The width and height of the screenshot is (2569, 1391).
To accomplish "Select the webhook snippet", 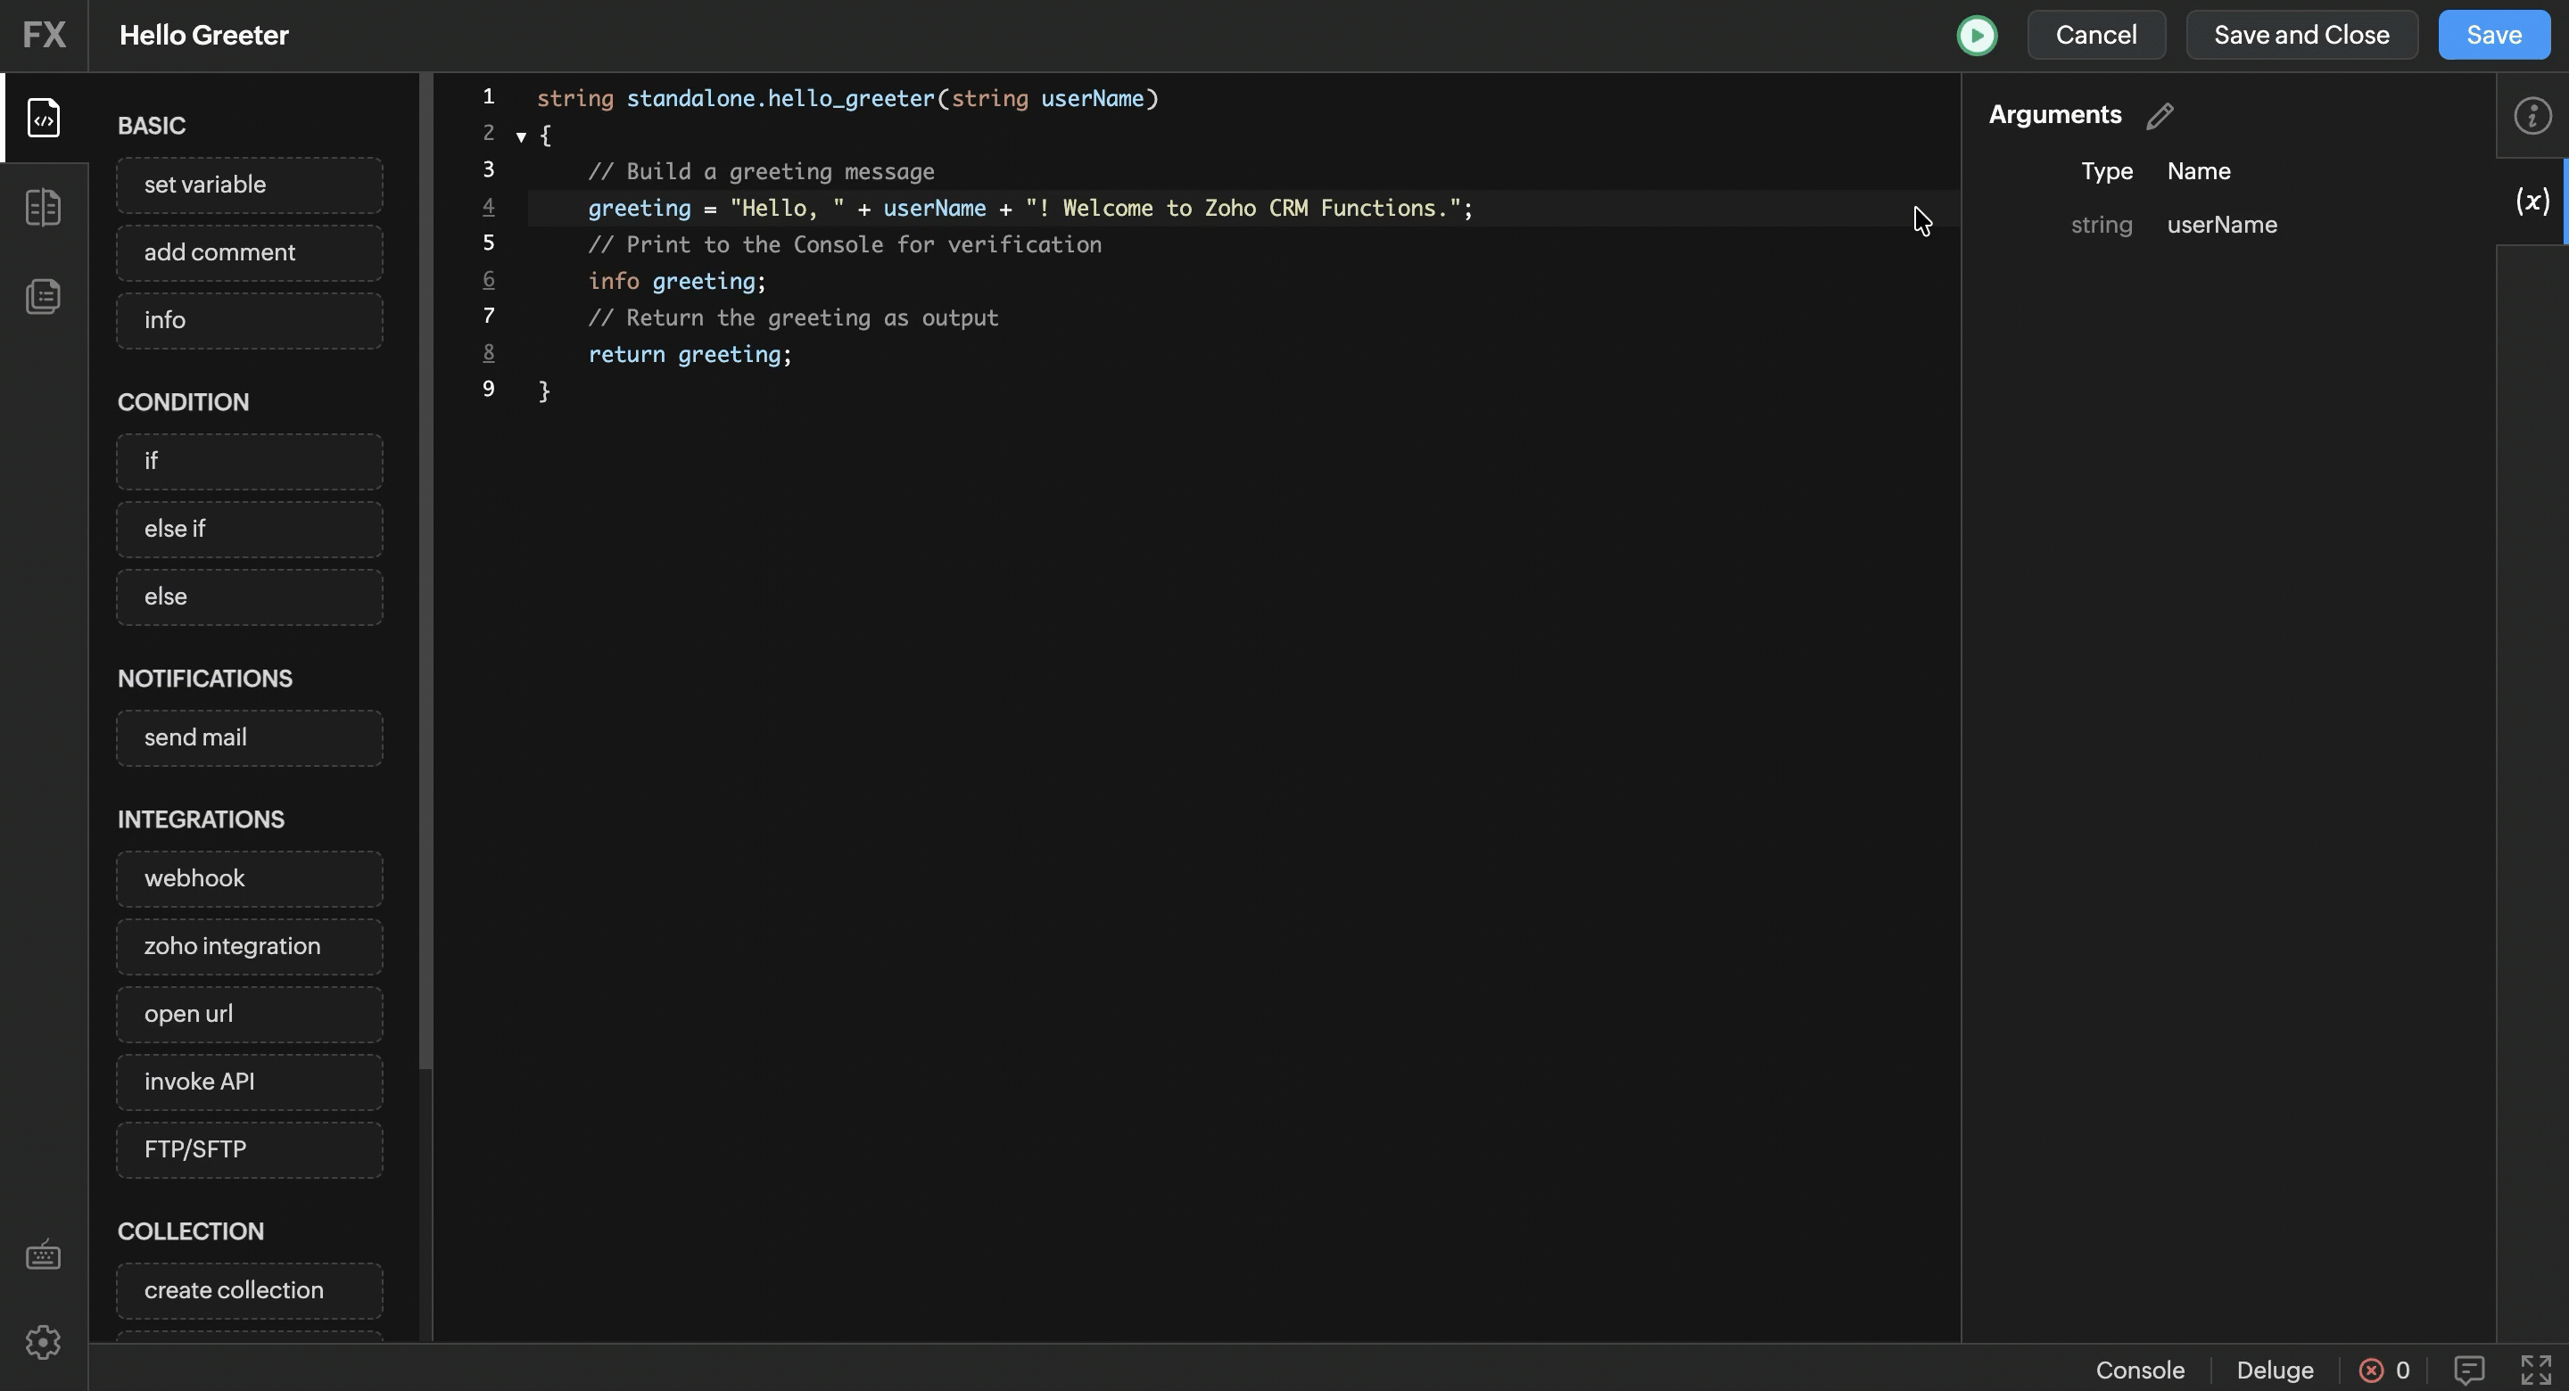I will coord(250,878).
